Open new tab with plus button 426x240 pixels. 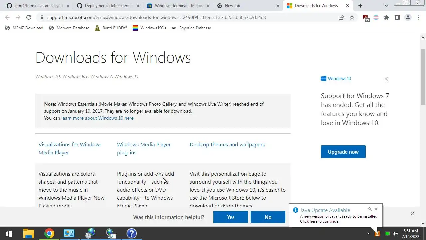click(360, 6)
